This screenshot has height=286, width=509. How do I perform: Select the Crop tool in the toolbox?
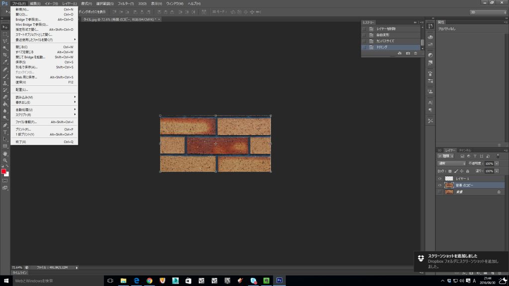point(5,55)
